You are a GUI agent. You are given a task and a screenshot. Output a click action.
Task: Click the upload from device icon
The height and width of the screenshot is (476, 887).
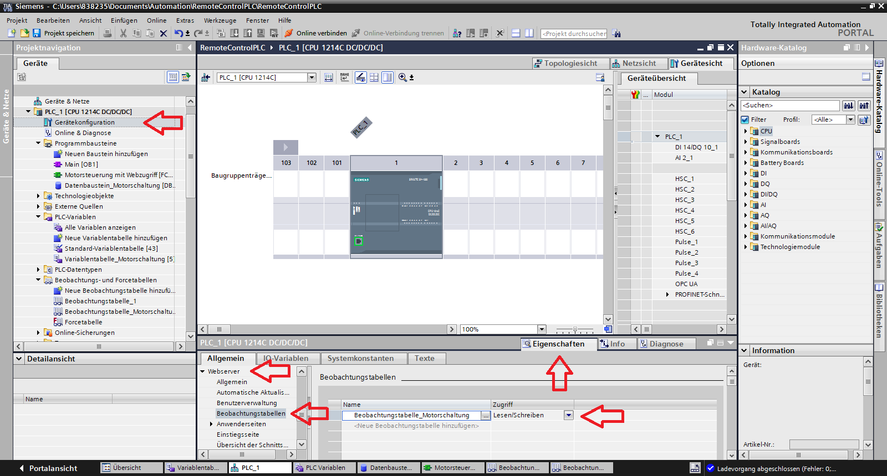[x=248, y=33]
